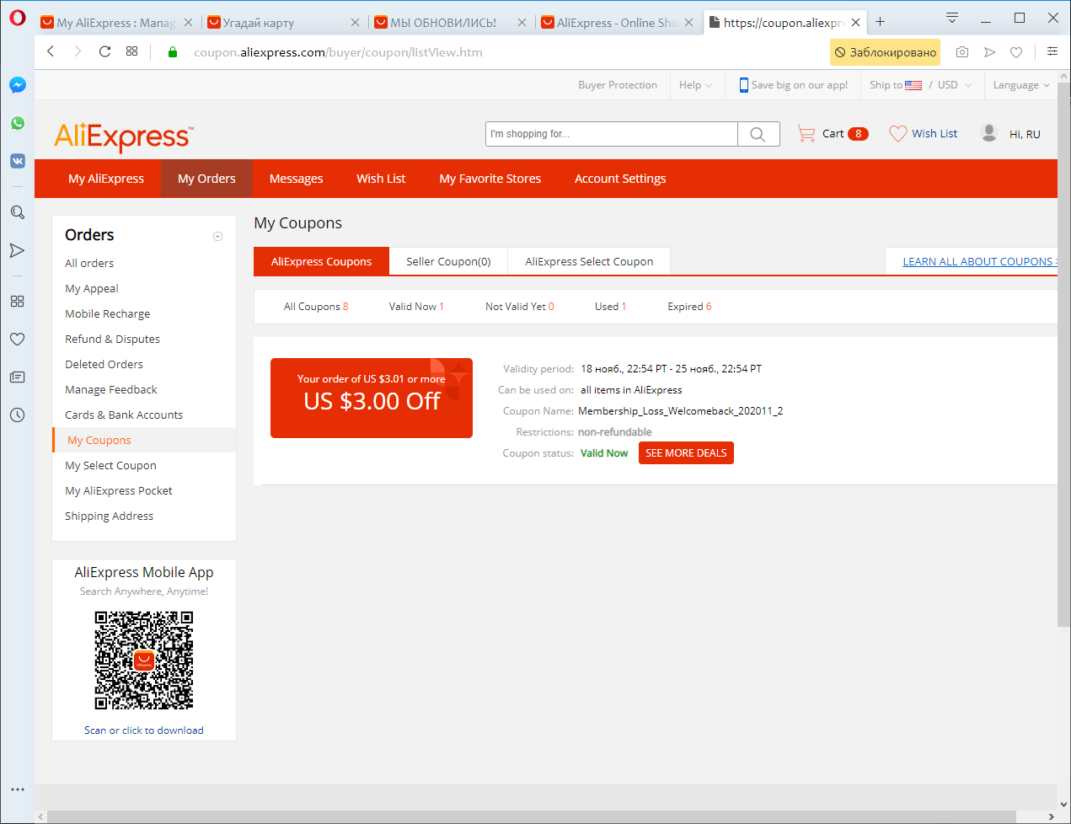Viewport: 1071px width, 824px height.
Task: Open sidebar bookmarks heart icon
Action: 18,339
